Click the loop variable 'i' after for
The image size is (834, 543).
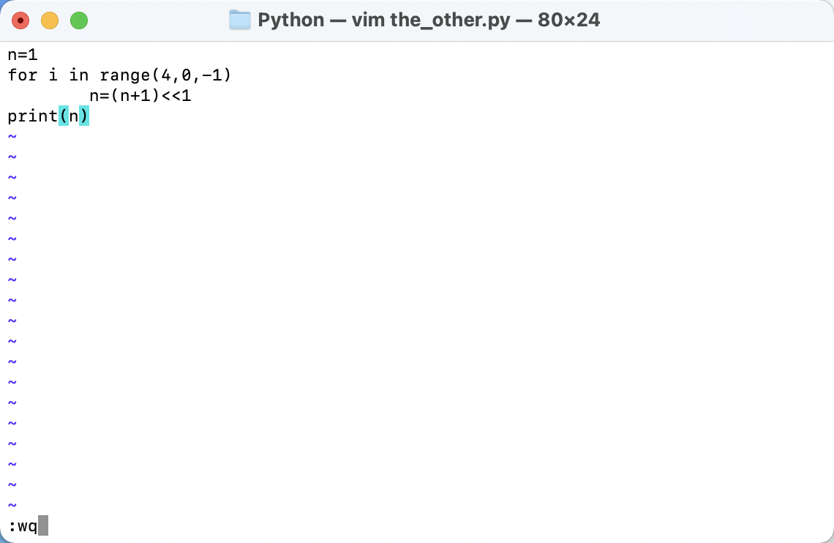[x=53, y=75]
